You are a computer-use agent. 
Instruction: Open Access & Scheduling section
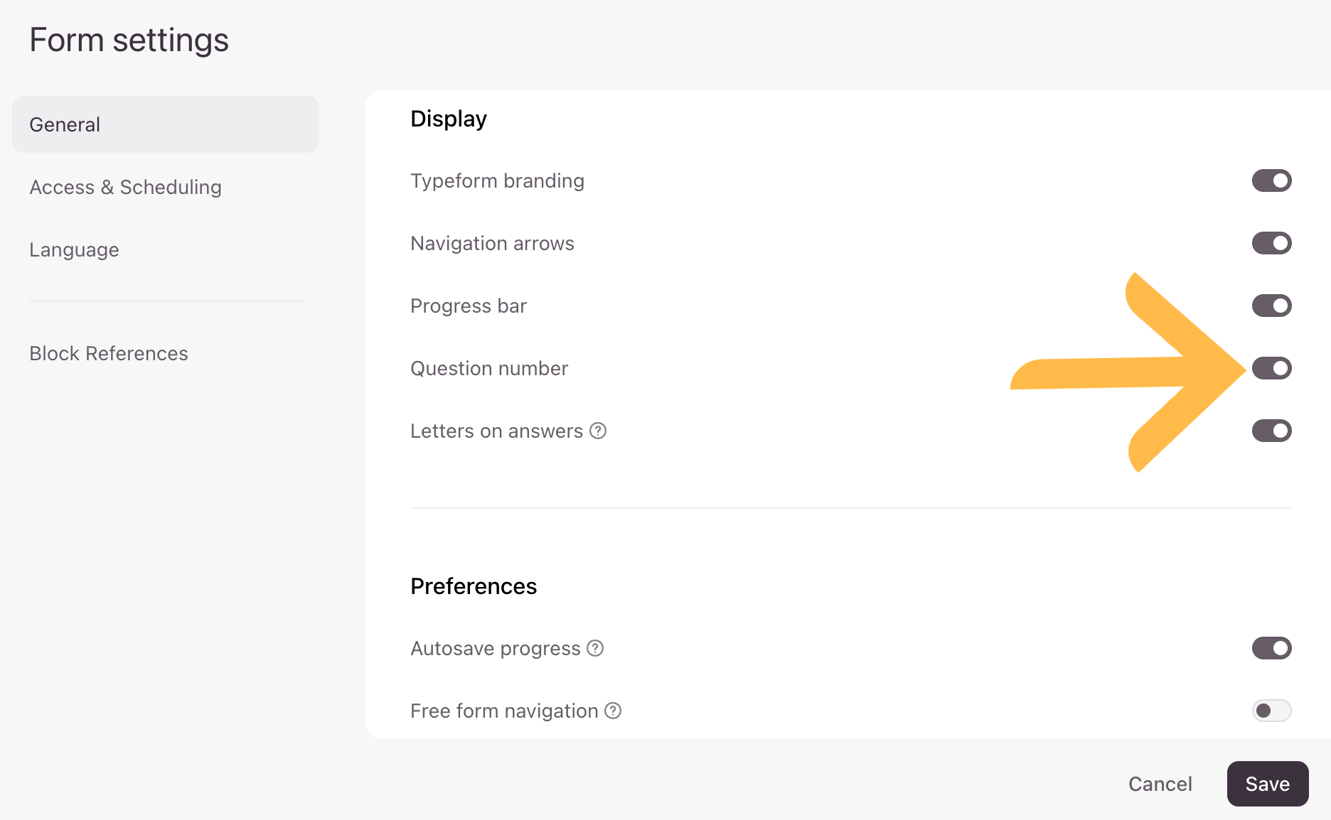126,187
